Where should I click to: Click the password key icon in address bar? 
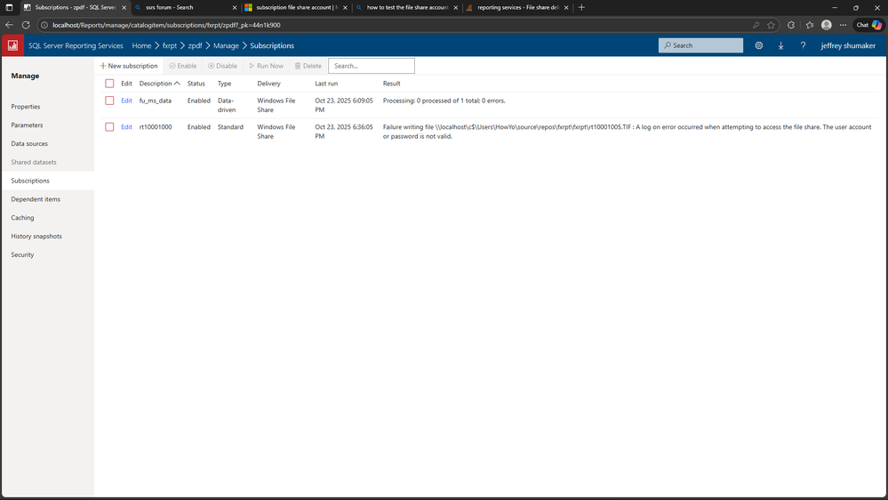756,25
